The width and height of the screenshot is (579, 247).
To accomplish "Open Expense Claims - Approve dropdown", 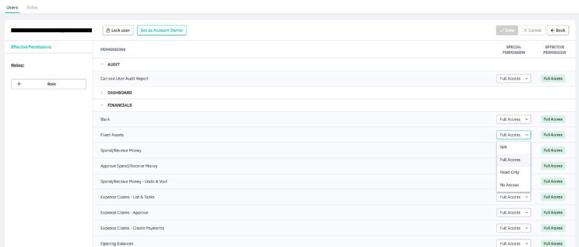I will (514, 213).
